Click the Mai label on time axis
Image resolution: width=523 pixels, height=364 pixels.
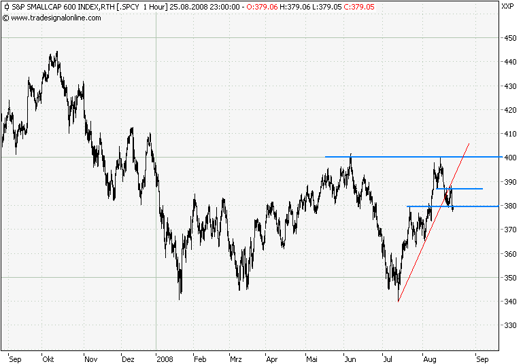[x=311, y=359]
